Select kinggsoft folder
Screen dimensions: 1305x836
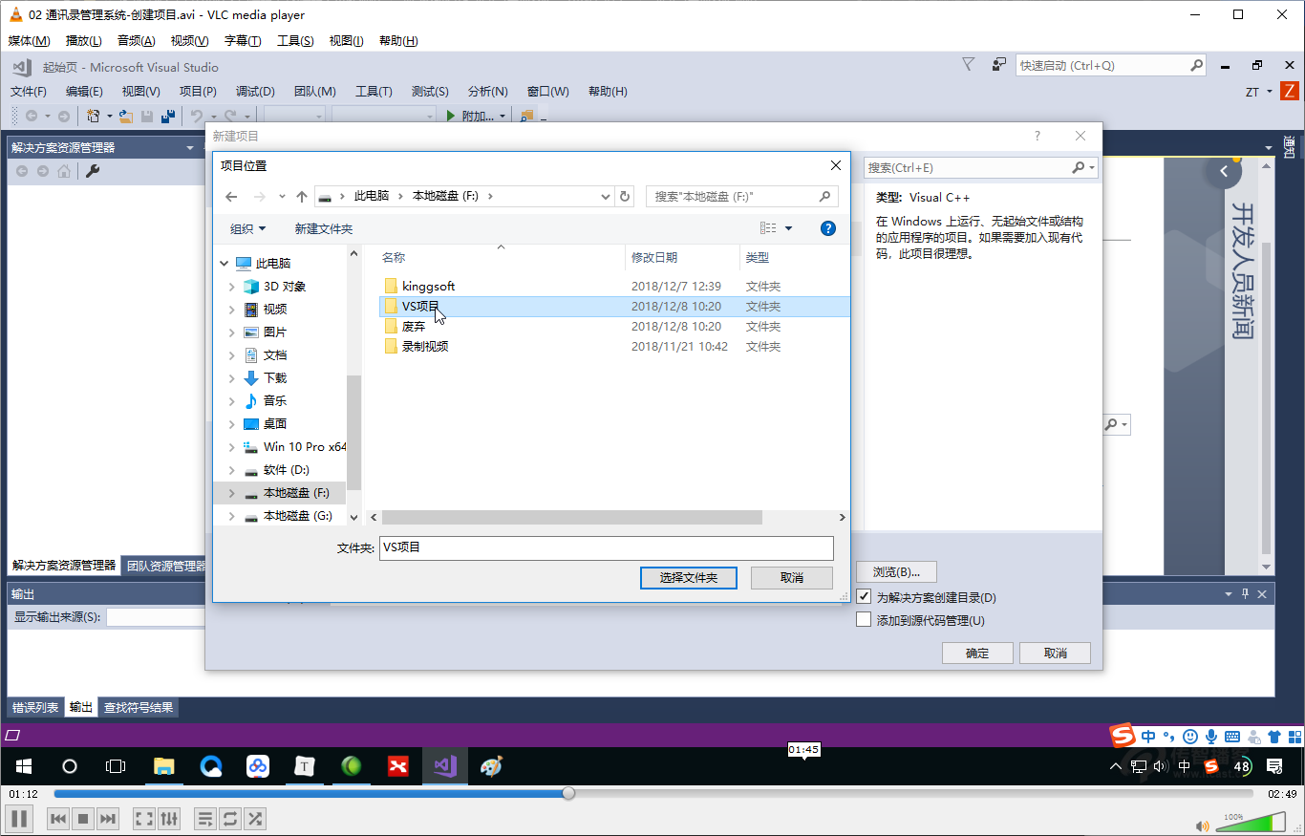(428, 286)
